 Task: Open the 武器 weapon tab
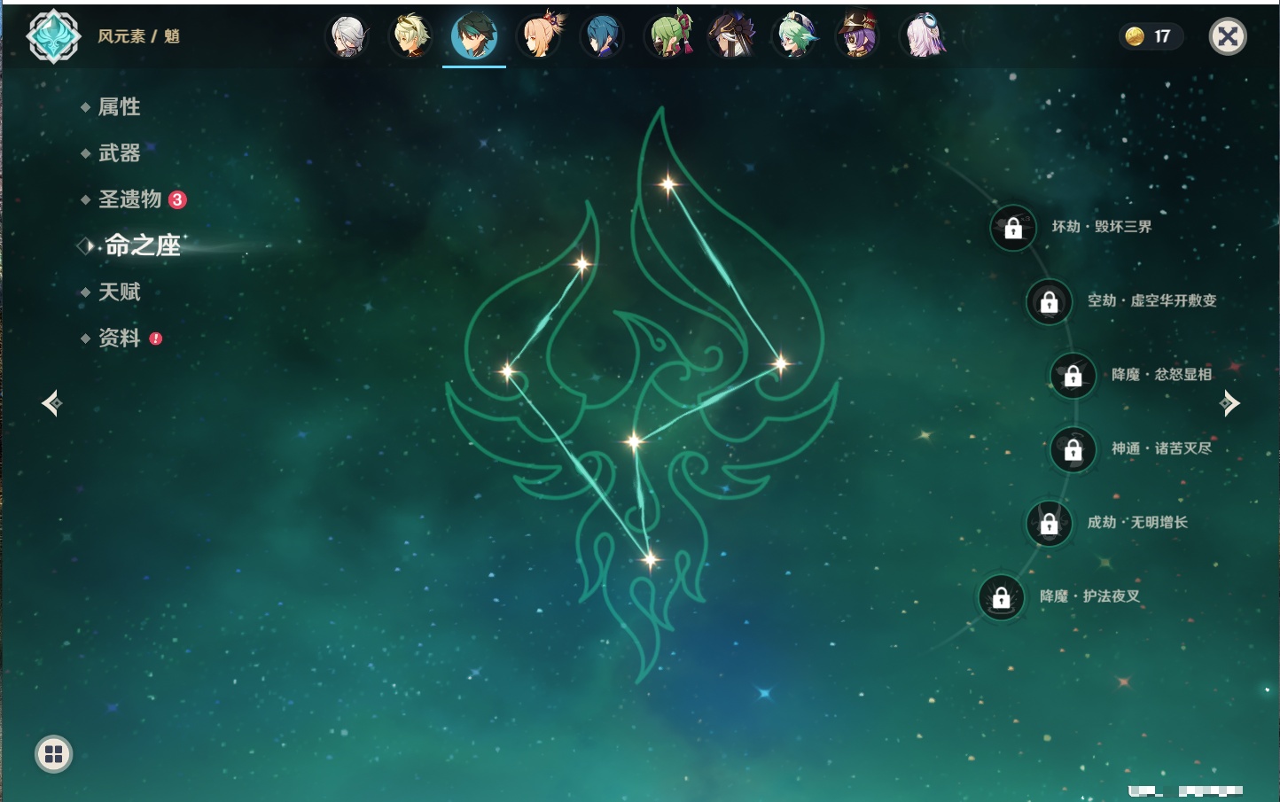pyautogui.click(x=119, y=153)
